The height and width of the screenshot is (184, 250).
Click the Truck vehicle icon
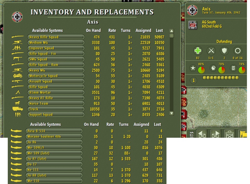click(x=18, y=109)
